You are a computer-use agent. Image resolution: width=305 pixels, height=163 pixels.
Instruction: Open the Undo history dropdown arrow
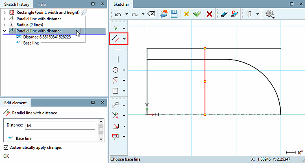(126, 14)
